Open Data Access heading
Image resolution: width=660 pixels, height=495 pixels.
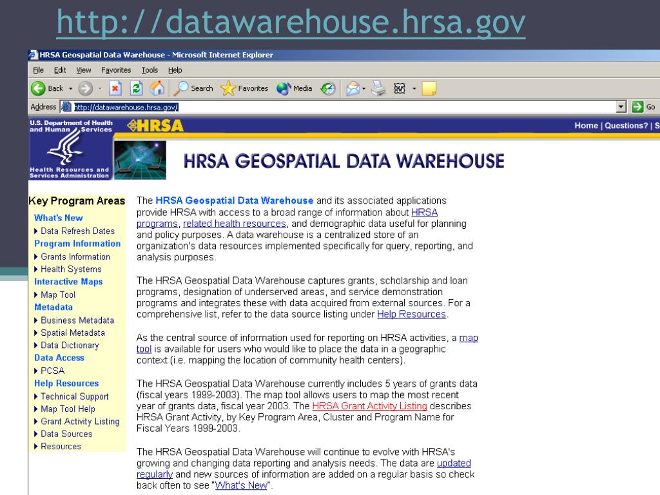click(x=59, y=358)
